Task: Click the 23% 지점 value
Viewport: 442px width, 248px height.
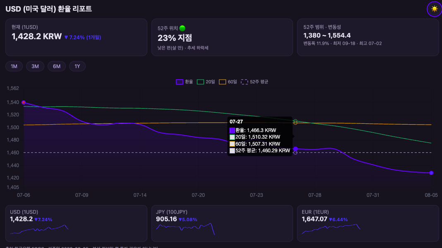Action: pyautogui.click(x=175, y=38)
